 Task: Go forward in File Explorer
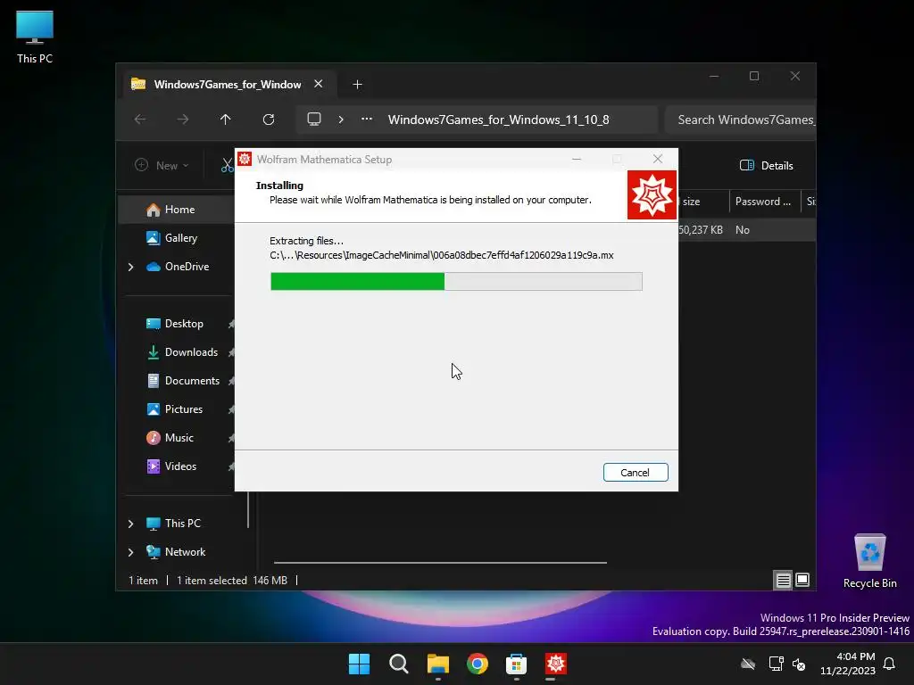coord(183,120)
